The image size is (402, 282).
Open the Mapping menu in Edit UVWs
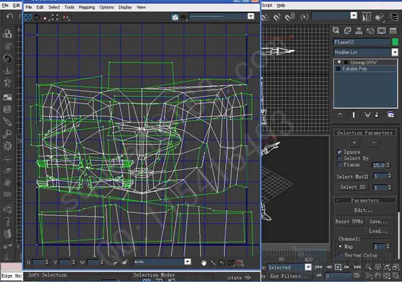click(86, 7)
